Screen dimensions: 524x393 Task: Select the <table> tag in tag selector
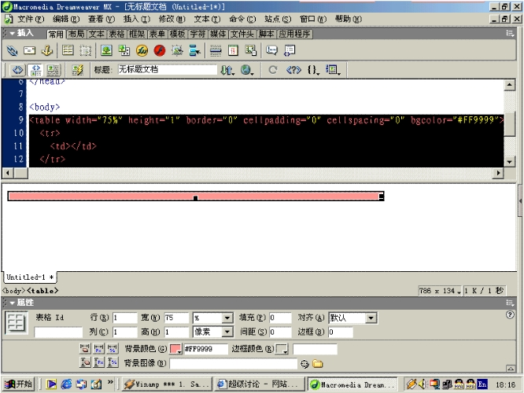click(x=42, y=291)
